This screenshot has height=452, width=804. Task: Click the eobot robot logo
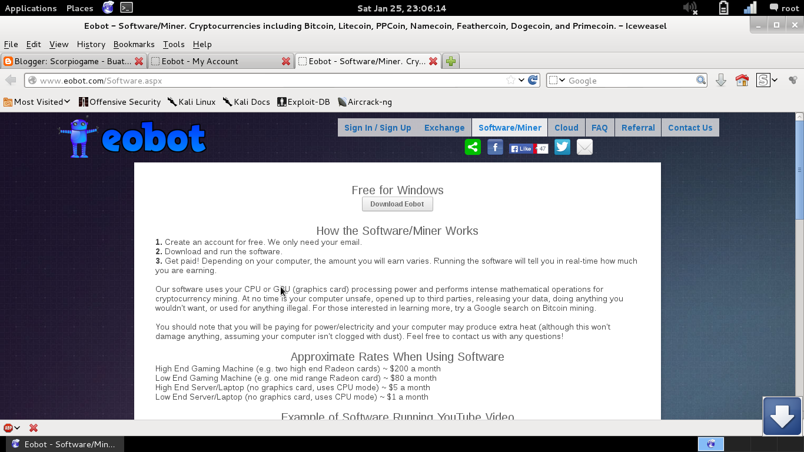point(133,138)
